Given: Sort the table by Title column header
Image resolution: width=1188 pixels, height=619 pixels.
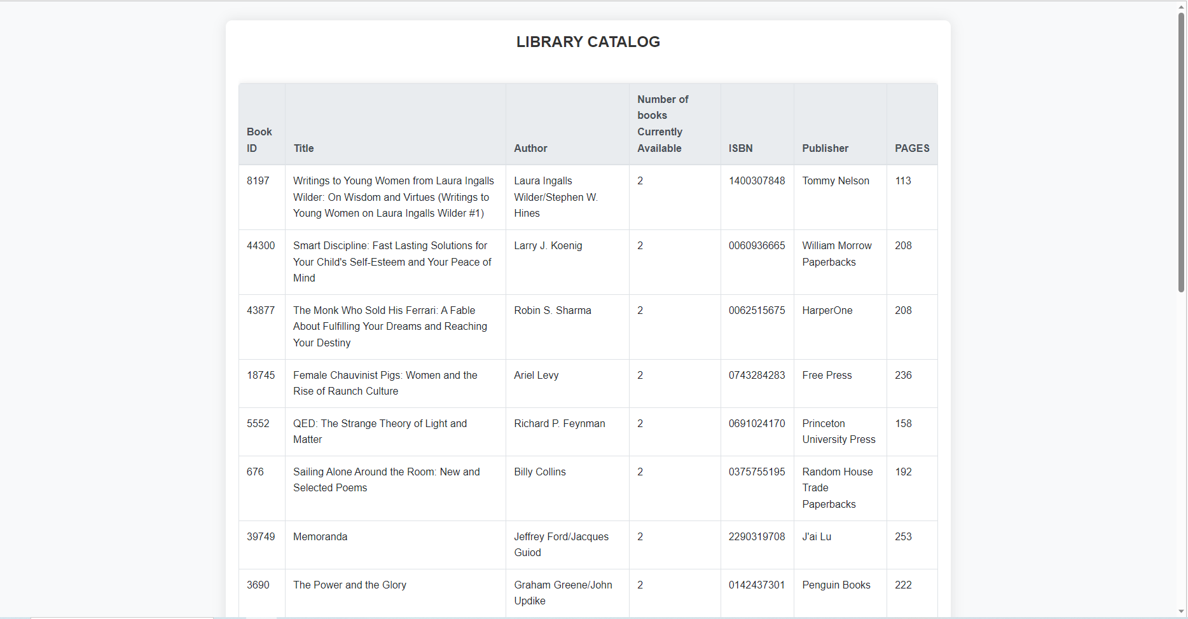Looking at the screenshot, I should pyautogui.click(x=303, y=148).
